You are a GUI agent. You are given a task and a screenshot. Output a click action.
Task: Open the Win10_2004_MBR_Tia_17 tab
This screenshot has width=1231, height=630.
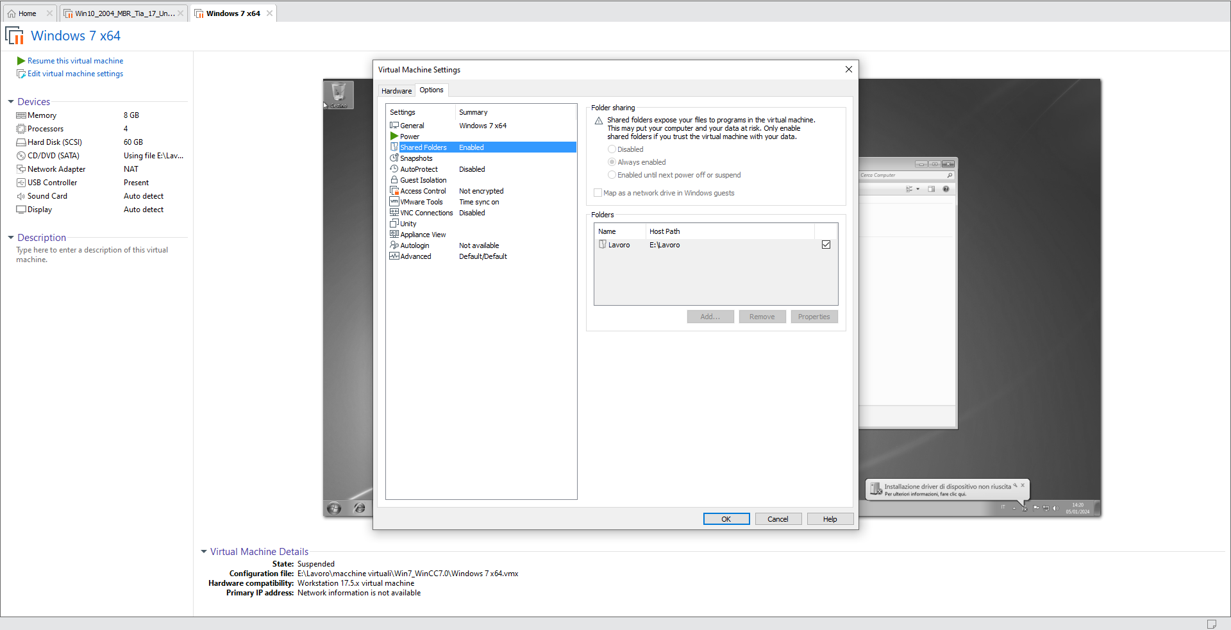(124, 13)
